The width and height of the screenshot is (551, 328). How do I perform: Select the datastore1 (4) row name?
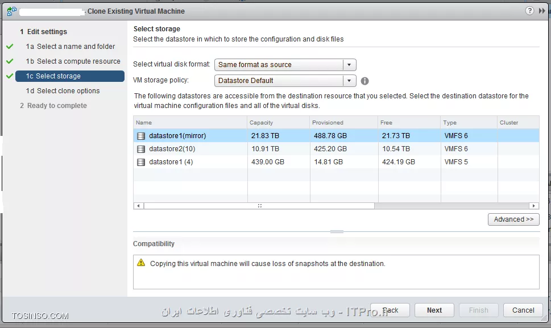click(171, 162)
